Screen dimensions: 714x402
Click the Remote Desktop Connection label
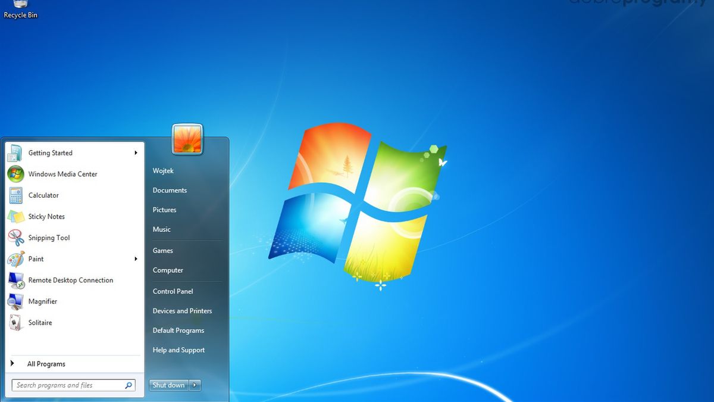click(71, 281)
